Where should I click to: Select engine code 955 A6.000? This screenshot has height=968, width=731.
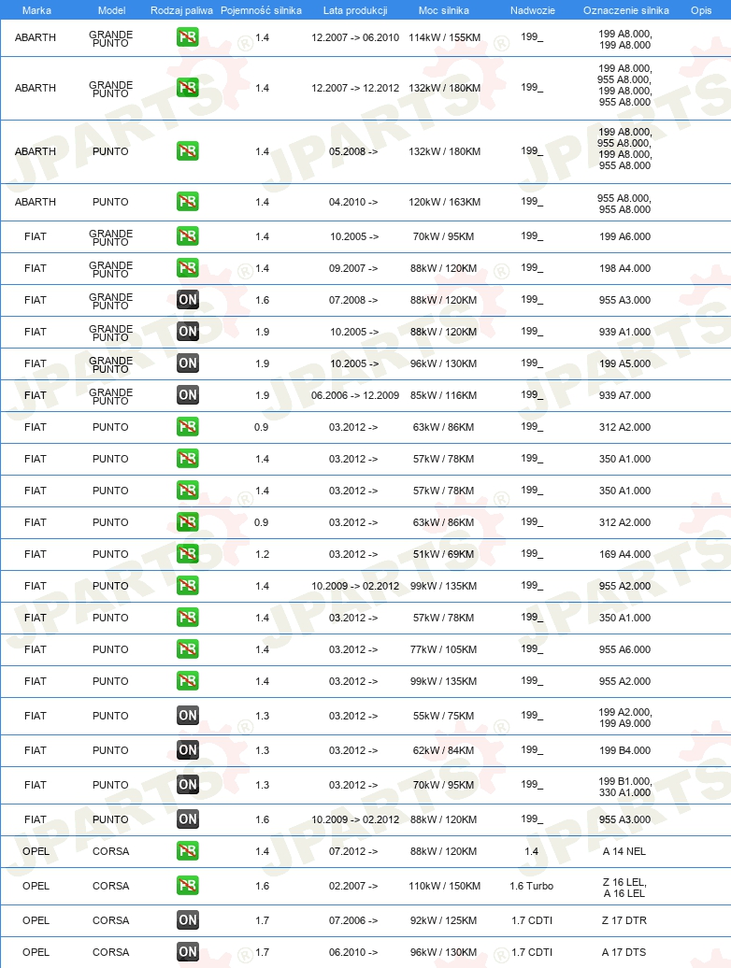pyautogui.click(x=624, y=649)
